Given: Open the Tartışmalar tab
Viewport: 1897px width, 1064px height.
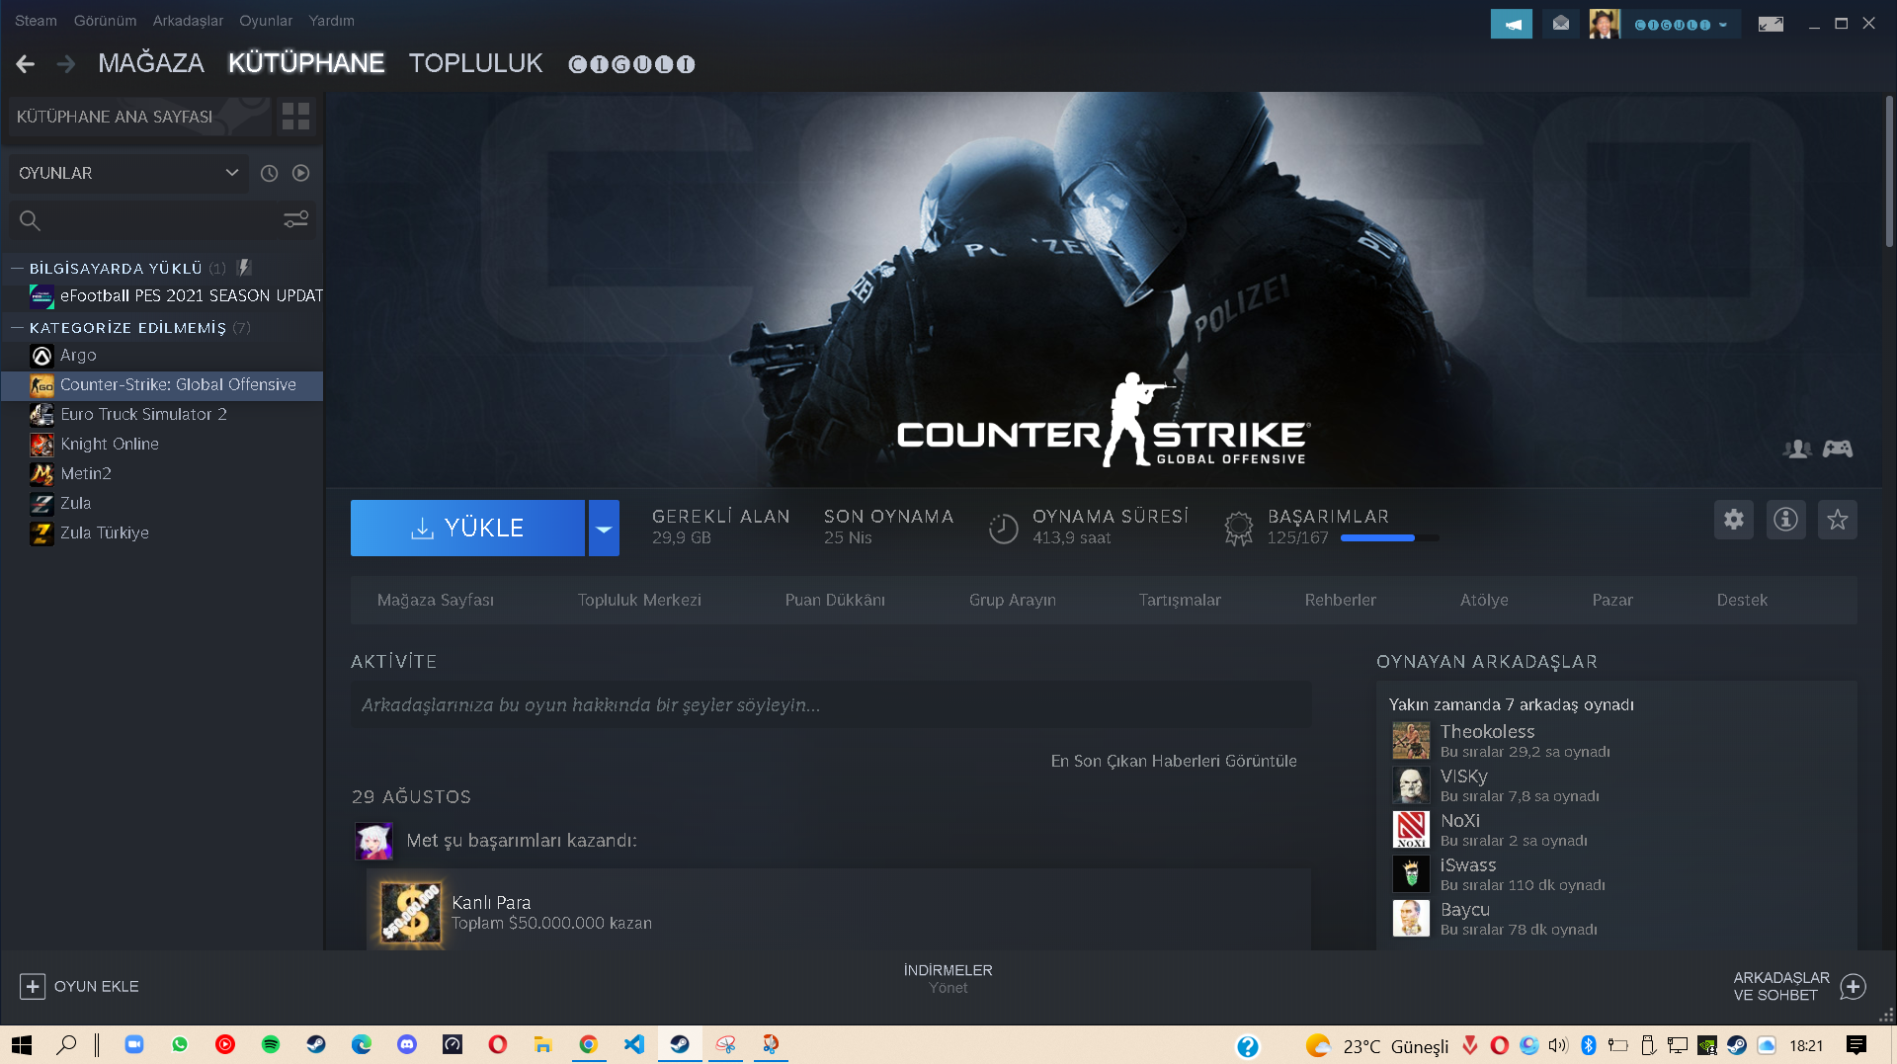Looking at the screenshot, I should 1180,600.
